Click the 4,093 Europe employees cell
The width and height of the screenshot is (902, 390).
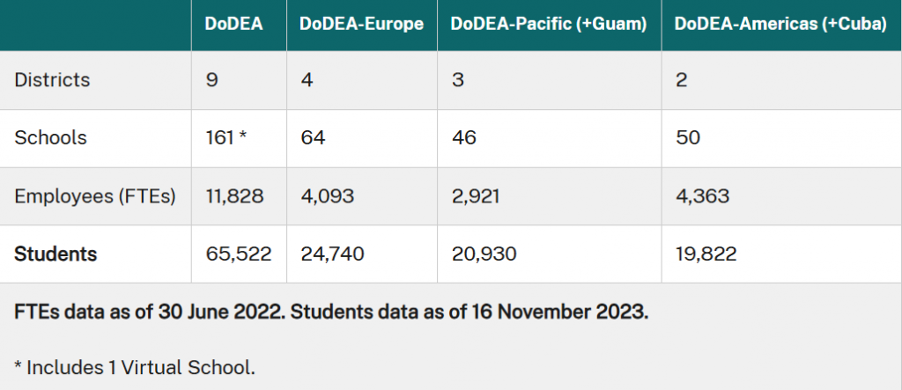point(327,196)
